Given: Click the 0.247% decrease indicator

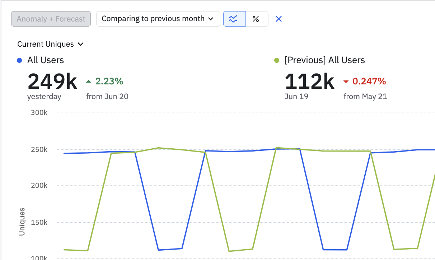Looking at the screenshot, I should click(365, 82).
